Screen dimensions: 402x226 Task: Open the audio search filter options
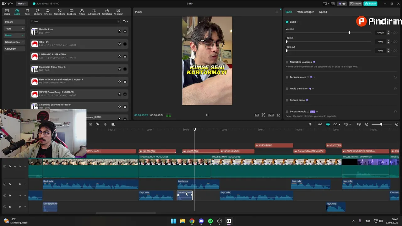[125, 21]
